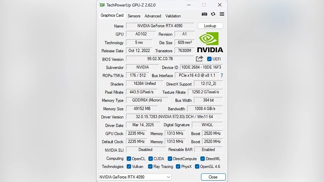Toggle the Ray Tracing checkbox
The height and width of the screenshot is (182, 324).
[150, 166]
